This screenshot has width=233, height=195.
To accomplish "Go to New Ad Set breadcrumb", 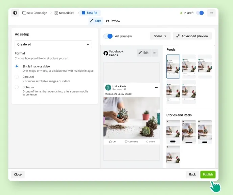I will (64, 13).
